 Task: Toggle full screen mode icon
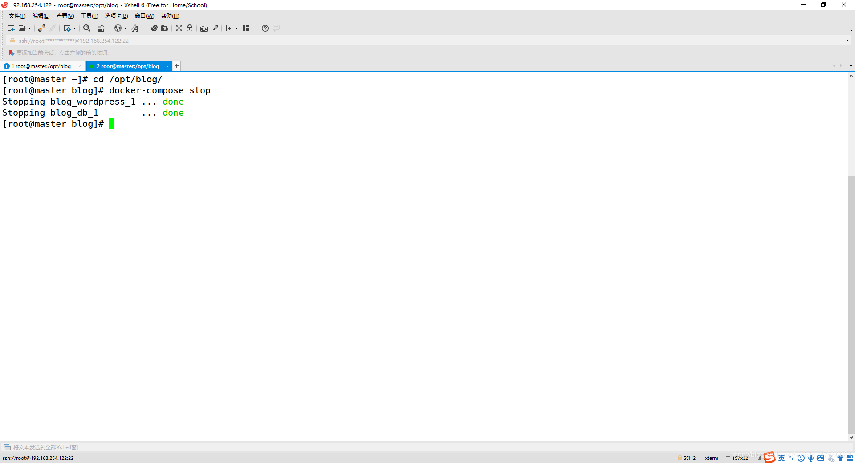point(179,28)
